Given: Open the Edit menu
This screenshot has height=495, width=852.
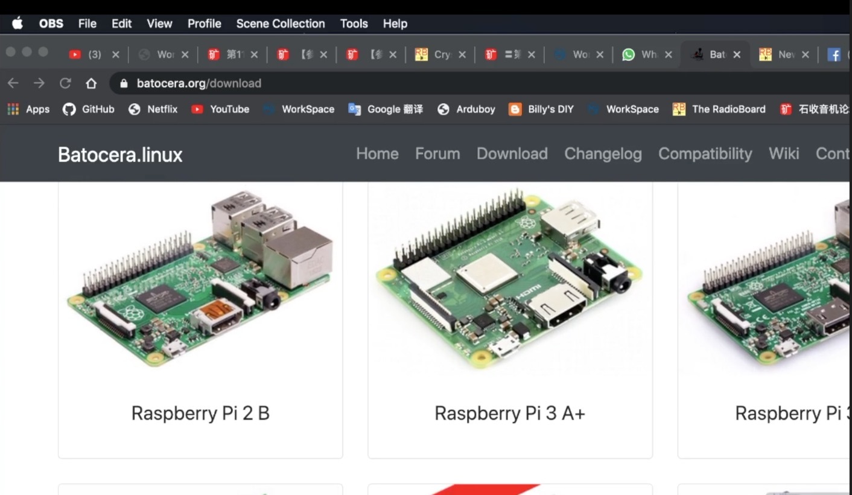Looking at the screenshot, I should [121, 24].
